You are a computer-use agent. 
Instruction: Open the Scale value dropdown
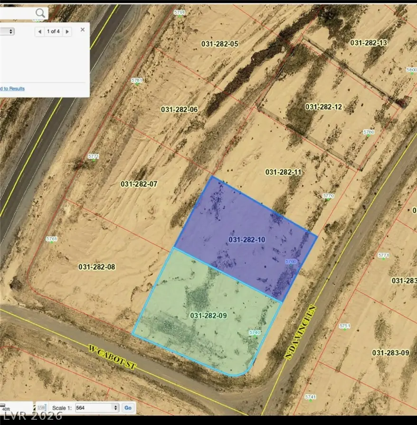(x=97, y=407)
